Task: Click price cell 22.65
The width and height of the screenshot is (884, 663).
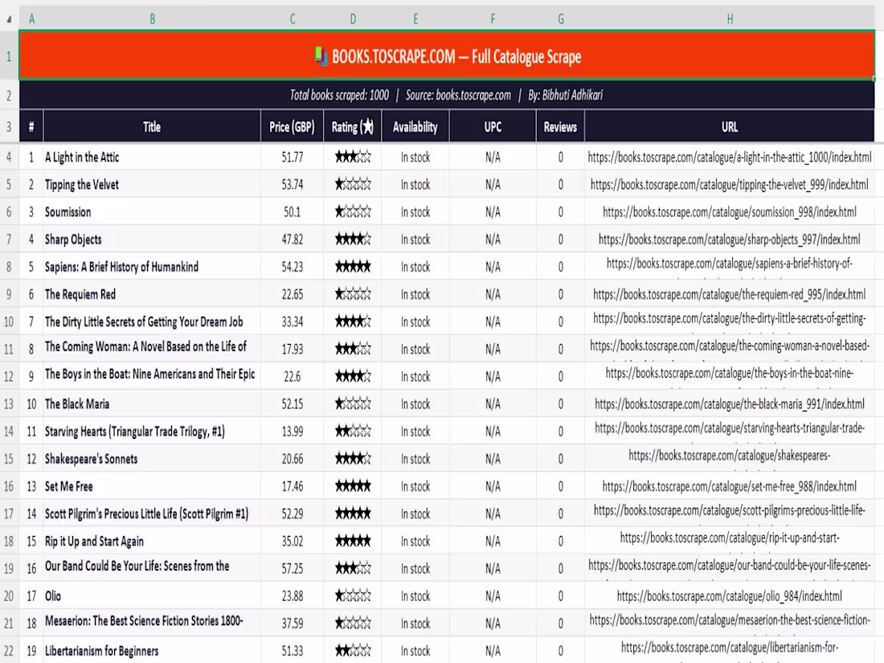Action: coord(292,294)
